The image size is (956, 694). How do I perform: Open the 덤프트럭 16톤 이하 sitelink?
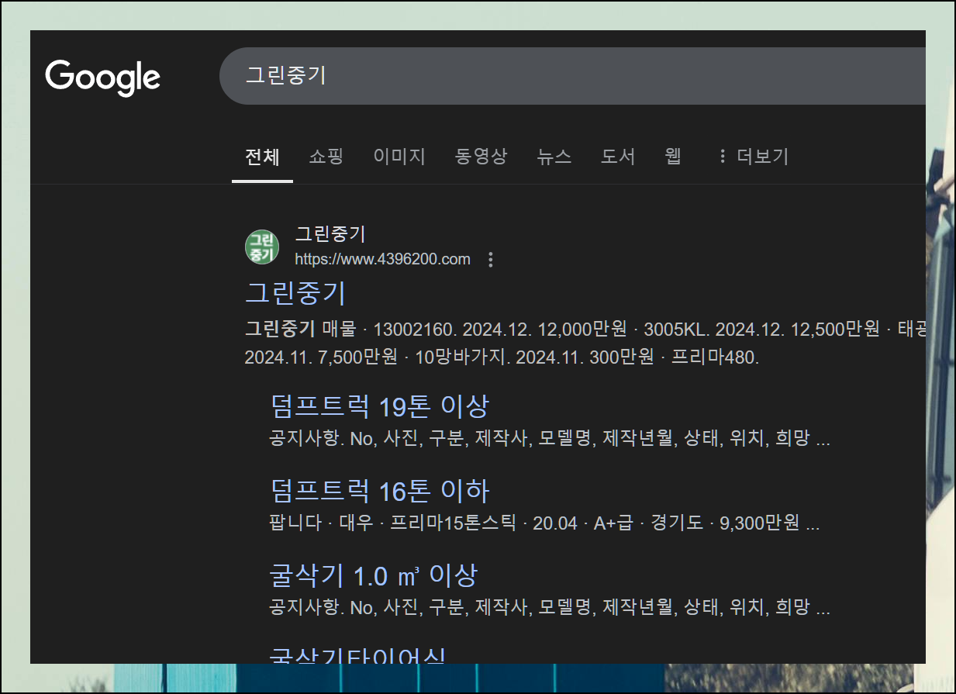[380, 491]
